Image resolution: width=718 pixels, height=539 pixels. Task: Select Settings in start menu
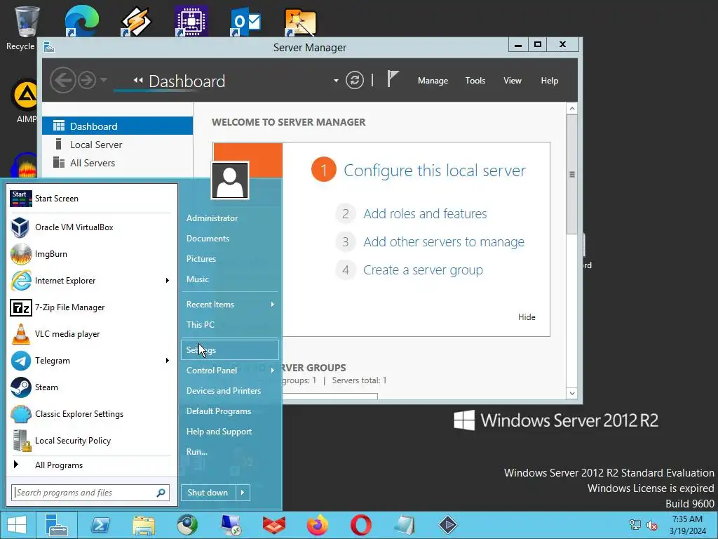(x=230, y=350)
